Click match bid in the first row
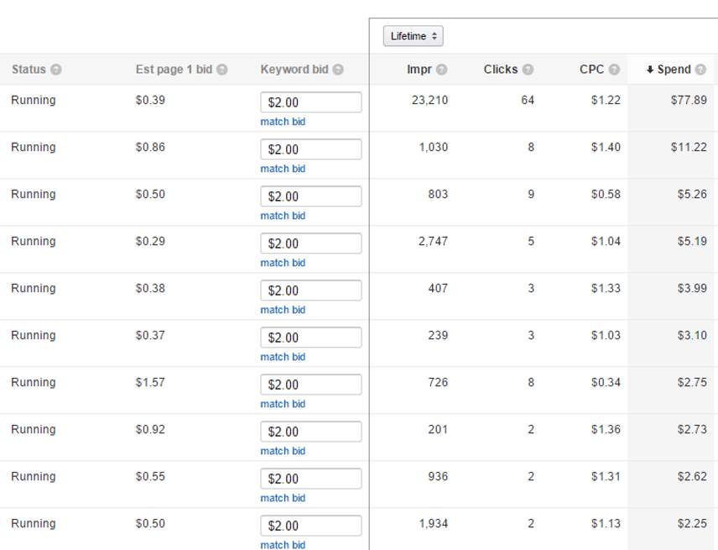Screen dimensions: 718x550 point(283,122)
